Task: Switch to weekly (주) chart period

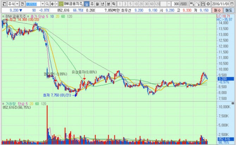Action: [x=92, y=4]
